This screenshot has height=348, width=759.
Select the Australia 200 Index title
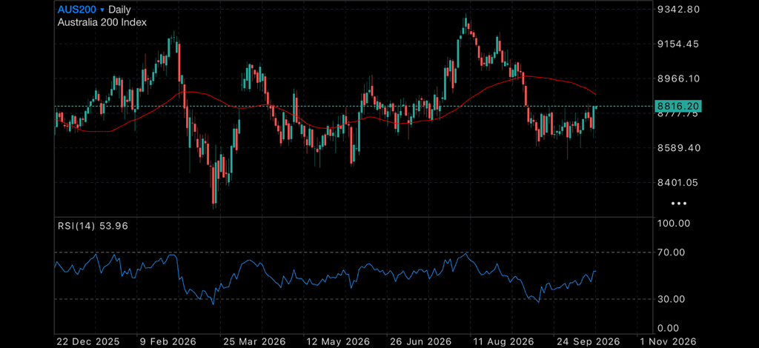pos(102,22)
